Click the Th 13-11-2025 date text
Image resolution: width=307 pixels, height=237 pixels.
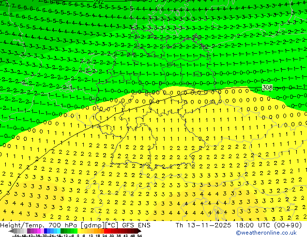(x=203, y=225)
